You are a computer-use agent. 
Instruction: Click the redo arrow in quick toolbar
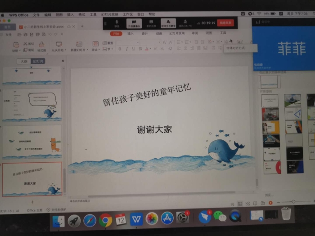tap(56, 34)
